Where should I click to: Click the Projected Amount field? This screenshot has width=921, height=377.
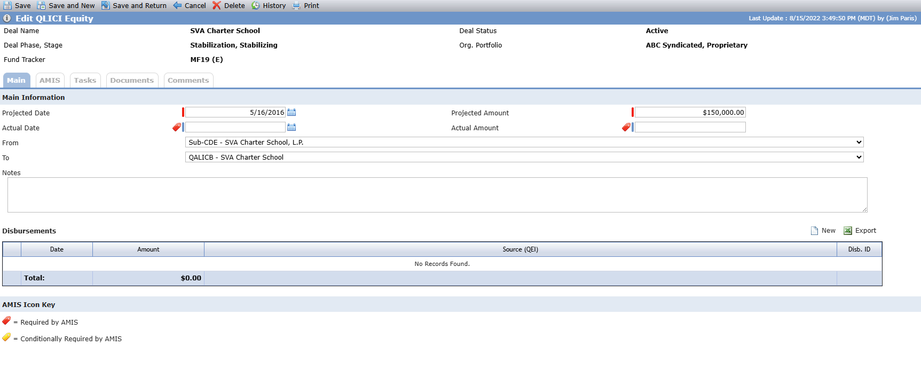tap(690, 112)
